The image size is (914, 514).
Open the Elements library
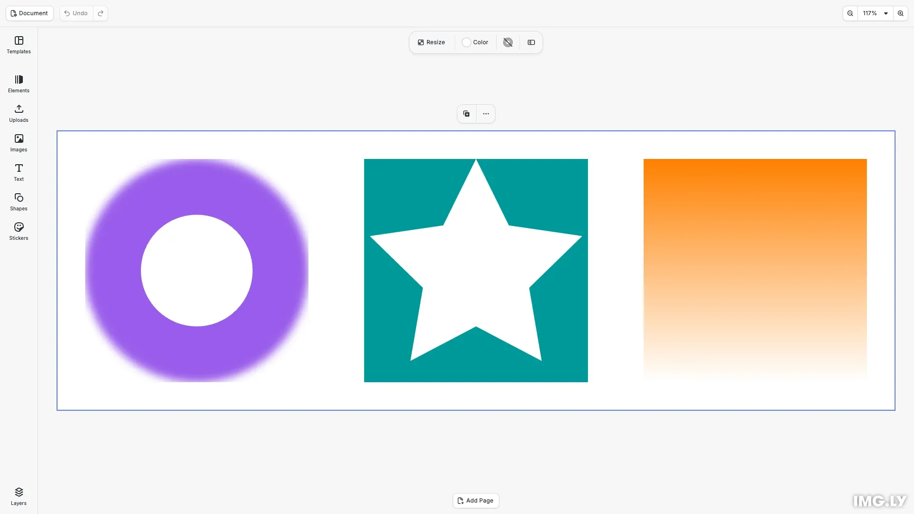coord(19,84)
